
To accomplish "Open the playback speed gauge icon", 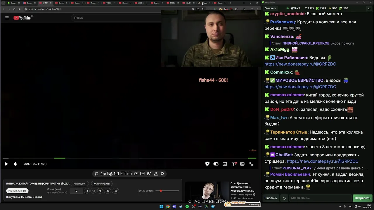I will point(136,174).
